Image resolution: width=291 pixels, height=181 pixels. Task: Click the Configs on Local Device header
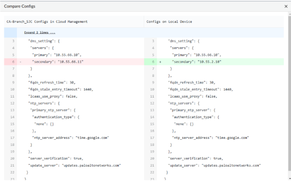168,21
